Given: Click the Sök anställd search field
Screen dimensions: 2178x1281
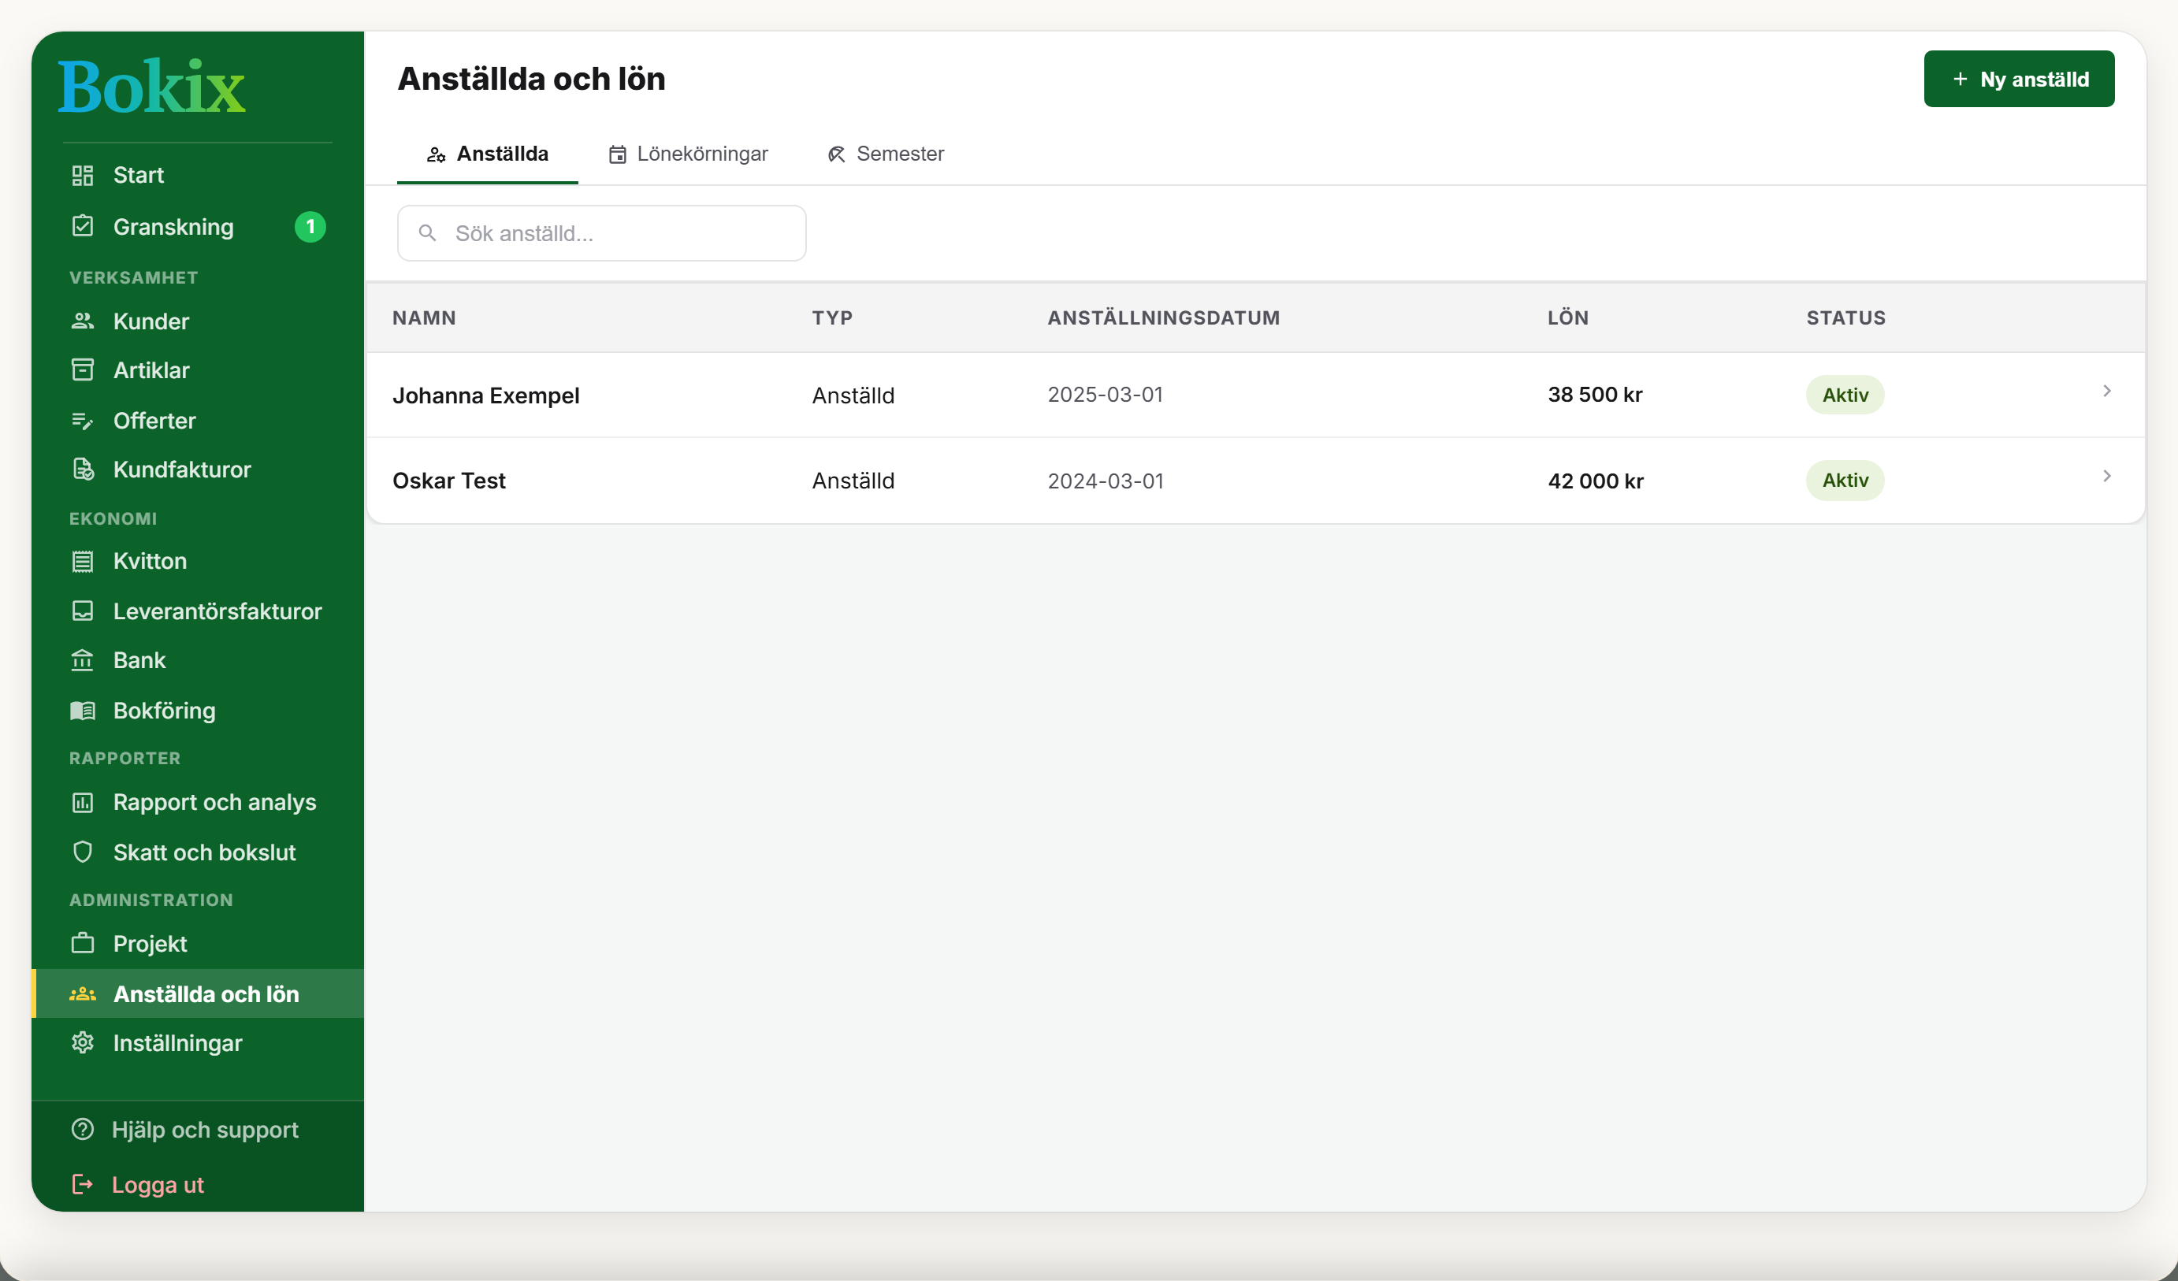Looking at the screenshot, I should (601, 233).
